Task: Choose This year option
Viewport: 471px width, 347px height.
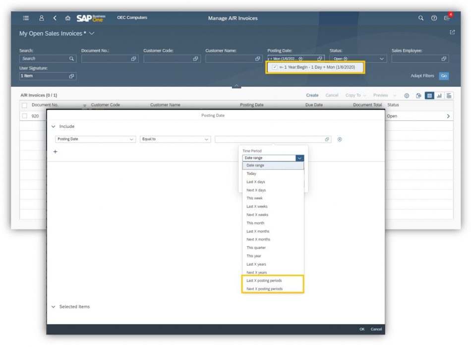Action: pos(273,256)
